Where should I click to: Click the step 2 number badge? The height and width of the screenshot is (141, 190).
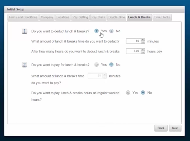point(24,65)
